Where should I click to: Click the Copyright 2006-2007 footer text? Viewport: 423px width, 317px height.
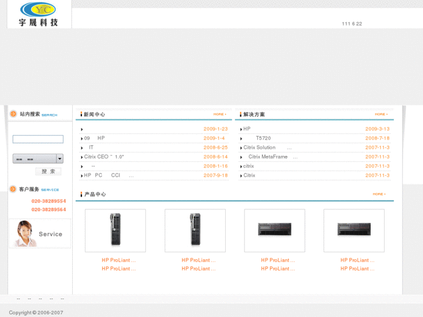click(36, 312)
